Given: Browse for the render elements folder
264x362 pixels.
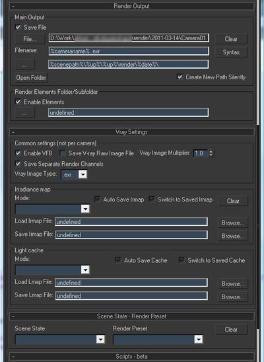Looking at the screenshot, I should tap(25, 113).
